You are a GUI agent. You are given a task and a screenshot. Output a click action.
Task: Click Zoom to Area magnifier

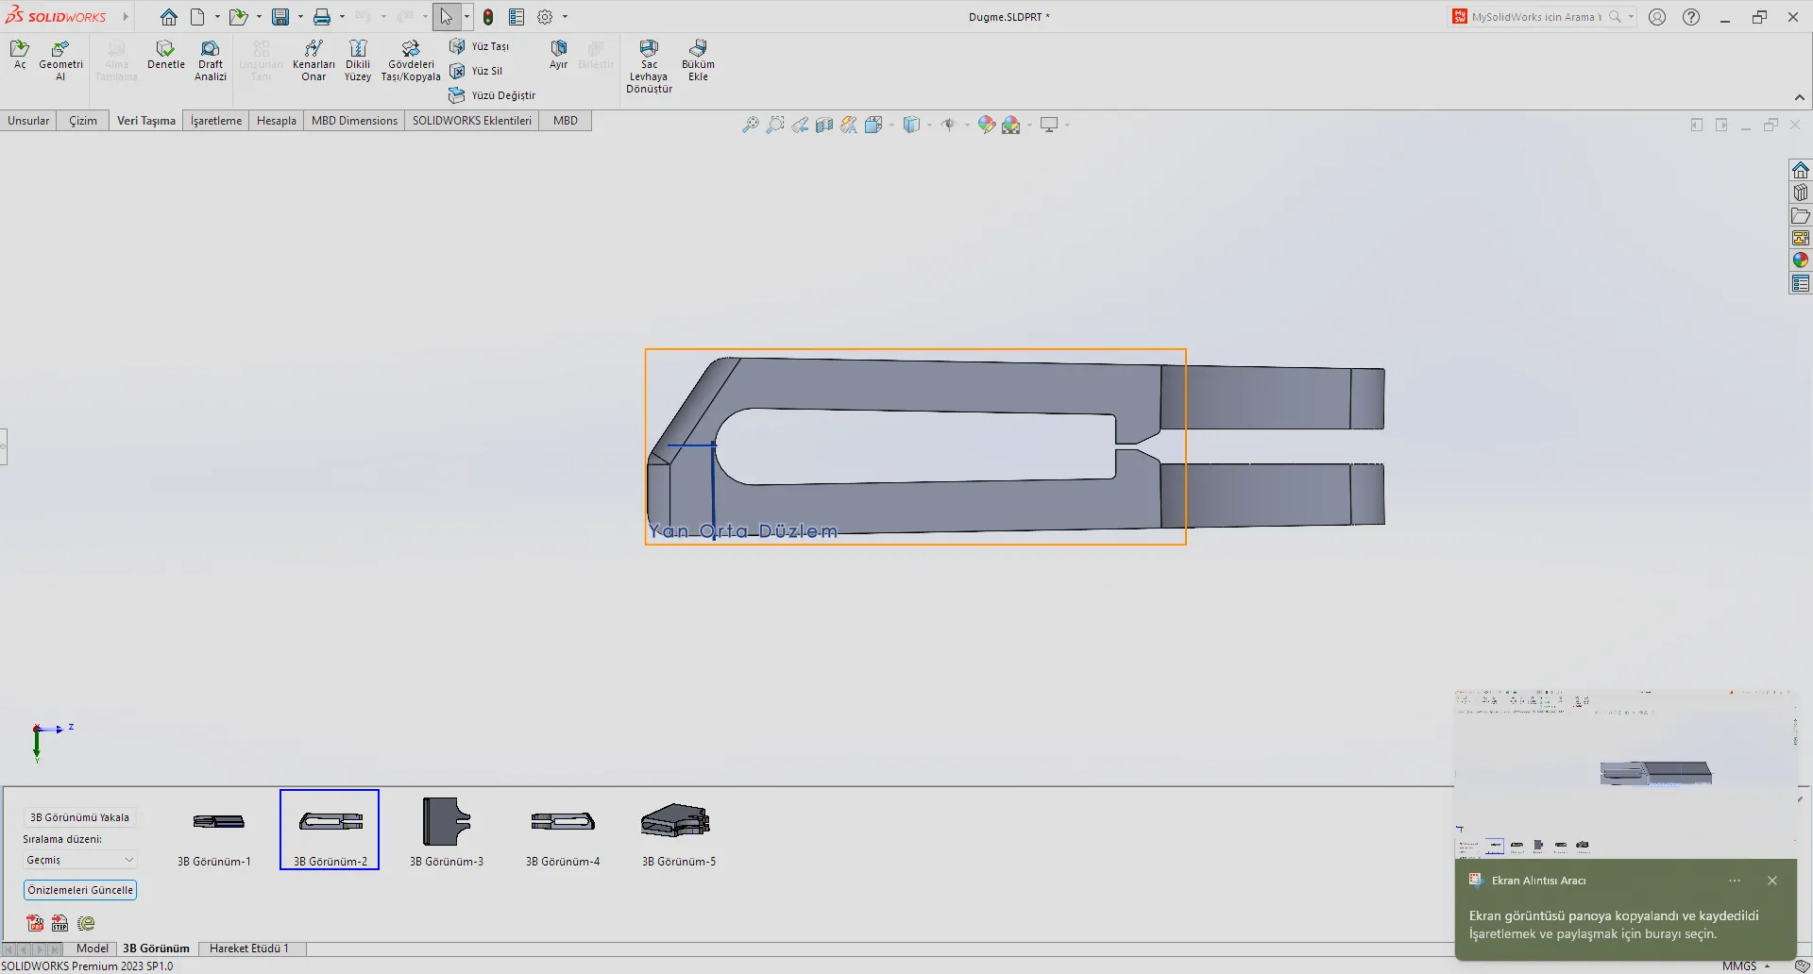(774, 125)
